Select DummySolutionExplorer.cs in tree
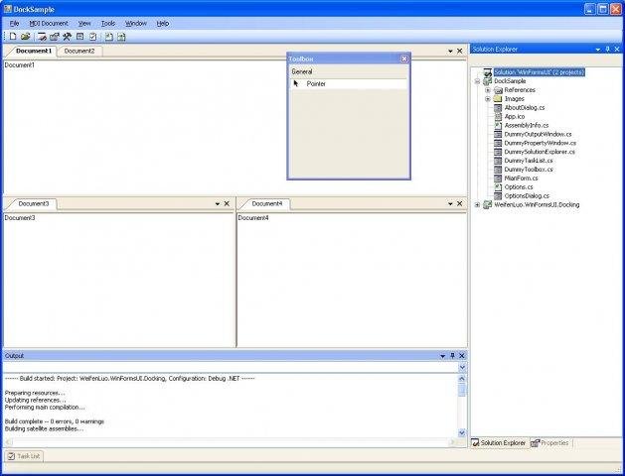The height and width of the screenshot is (476, 625). [x=540, y=152]
